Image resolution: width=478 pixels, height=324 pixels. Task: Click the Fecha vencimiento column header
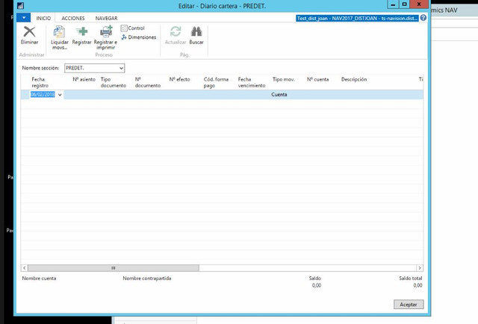252,82
